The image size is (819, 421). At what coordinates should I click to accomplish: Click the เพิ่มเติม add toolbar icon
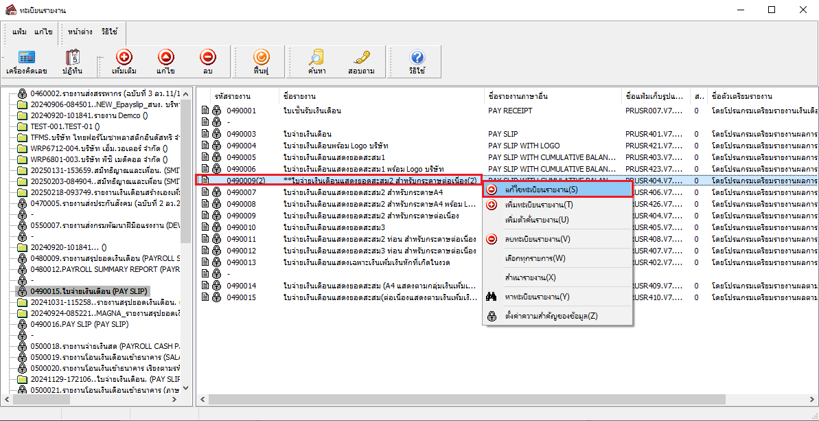(124, 62)
